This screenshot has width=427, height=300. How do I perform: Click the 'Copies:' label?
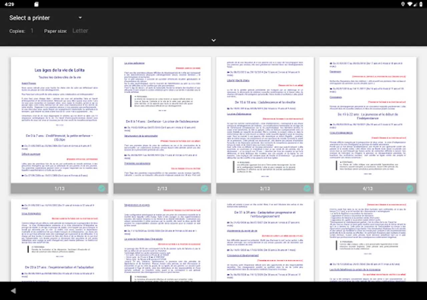(x=17, y=31)
